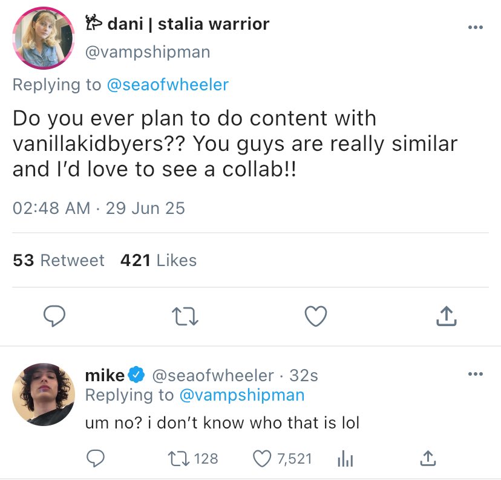Screen dimensions: 501x480
Task: View the 53 Retweet list
Action: 59,261
